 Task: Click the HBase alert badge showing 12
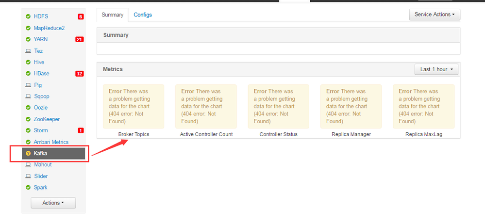[80, 74]
